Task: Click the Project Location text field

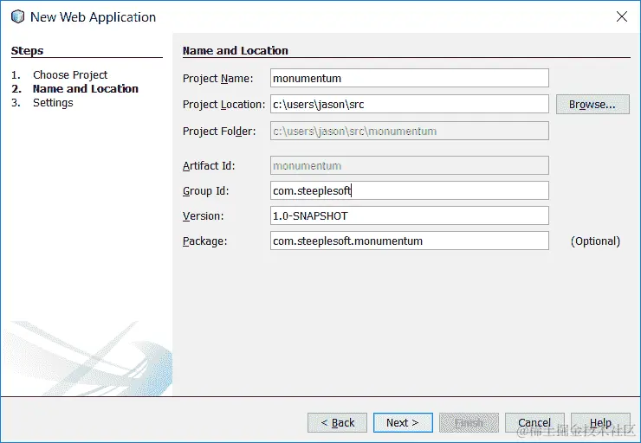Action: point(409,104)
